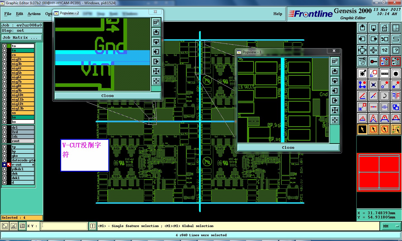This screenshot has width=402, height=241.
Task: Toggle the checkbox for layer v-cut
Action: (x=4, y=165)
